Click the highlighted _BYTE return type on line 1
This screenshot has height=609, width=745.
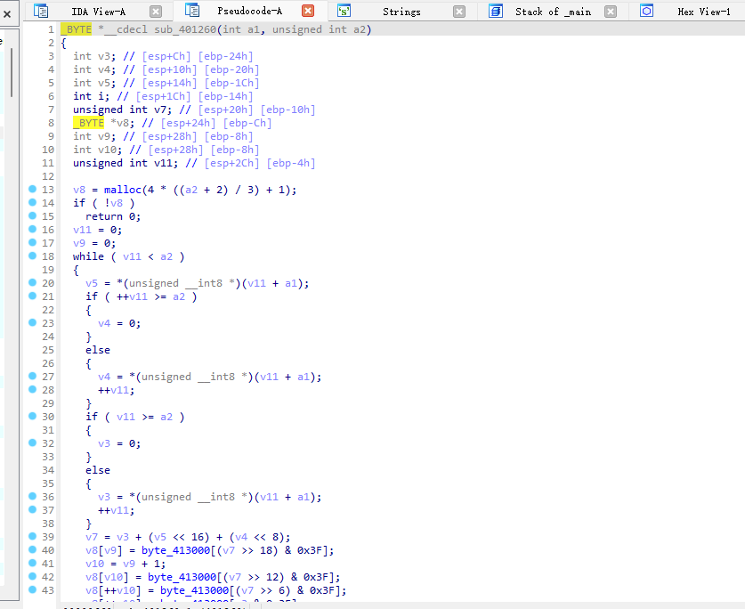pos(76,29)
